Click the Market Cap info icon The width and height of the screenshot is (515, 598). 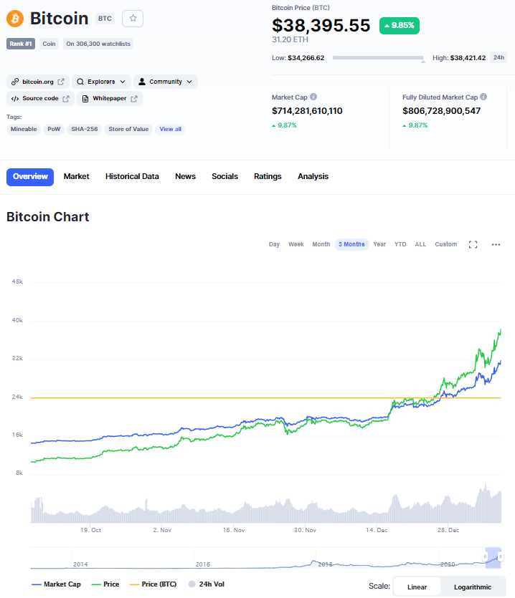[x=313, y=97]
